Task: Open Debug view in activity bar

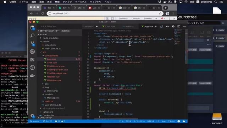Action: [32, 52]
